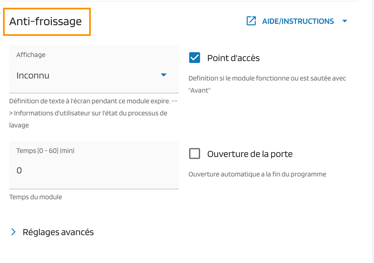
Task: Enable the Ouverture de la porte checkbox
Action: click(x=195, y=154)
